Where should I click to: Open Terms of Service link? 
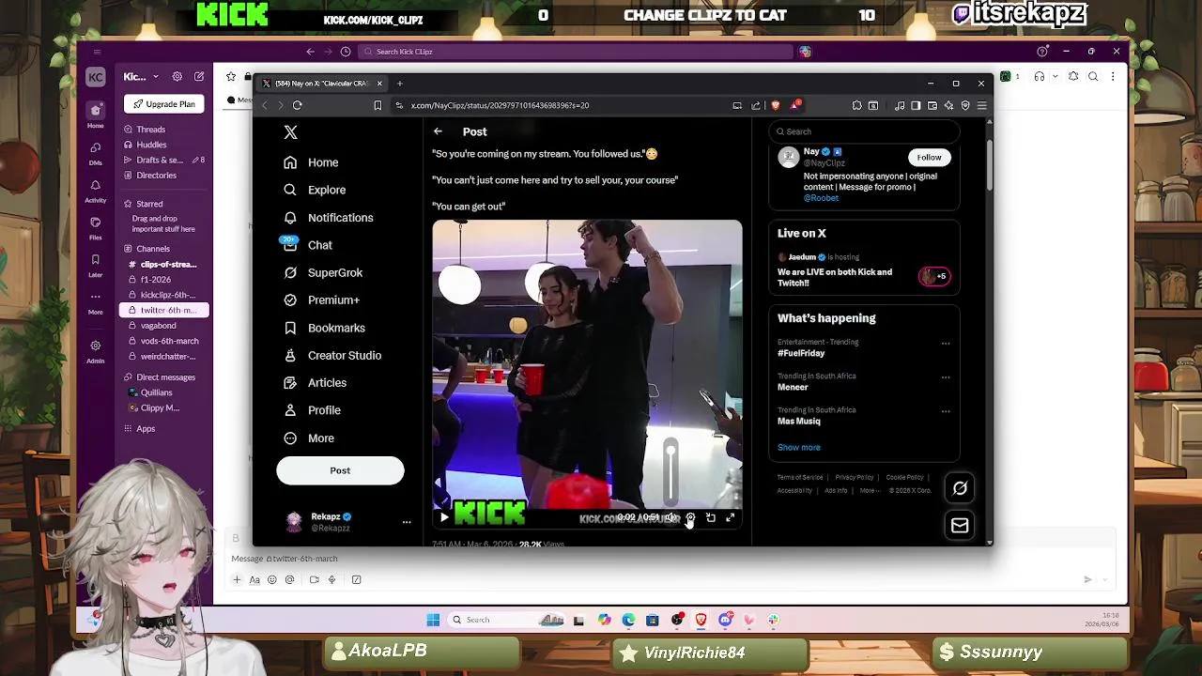800,477
